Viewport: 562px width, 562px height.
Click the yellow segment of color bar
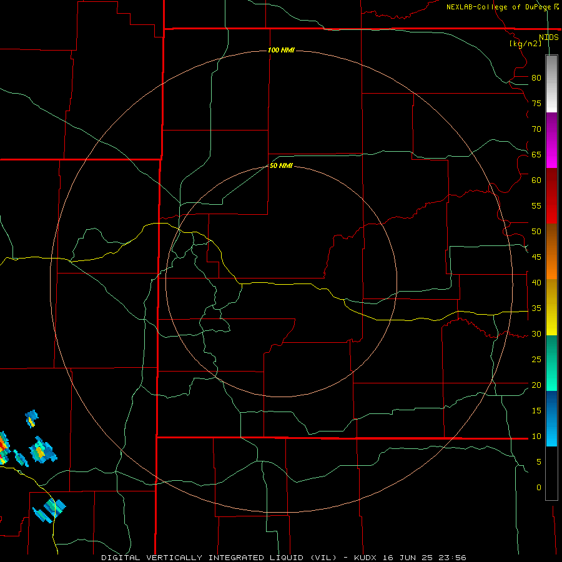[x=551, y=307]
